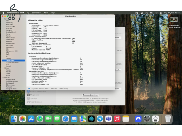This screenshot has width=182, height=136.
Task: Click Zsigmond MacBook Pro in path bar
Action: pyautogui.click(x=40, y=88)
